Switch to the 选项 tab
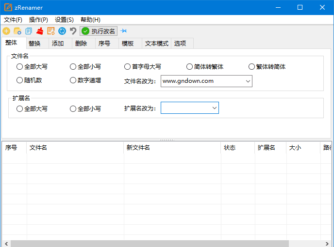This screenshot has width=334, height=247. click(x=183, y=44)
